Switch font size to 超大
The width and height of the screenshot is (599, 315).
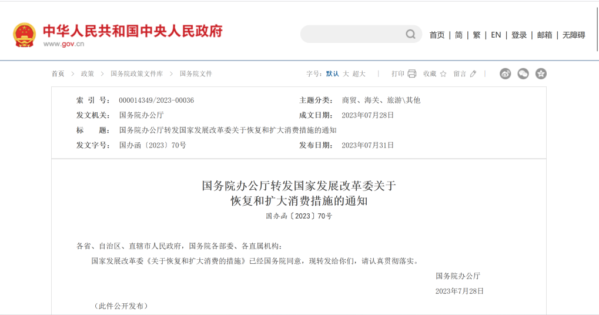[359, 74]
